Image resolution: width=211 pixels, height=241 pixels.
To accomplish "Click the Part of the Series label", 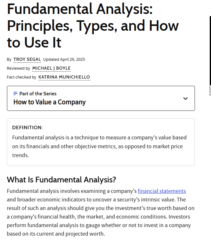I will (38, 94).
